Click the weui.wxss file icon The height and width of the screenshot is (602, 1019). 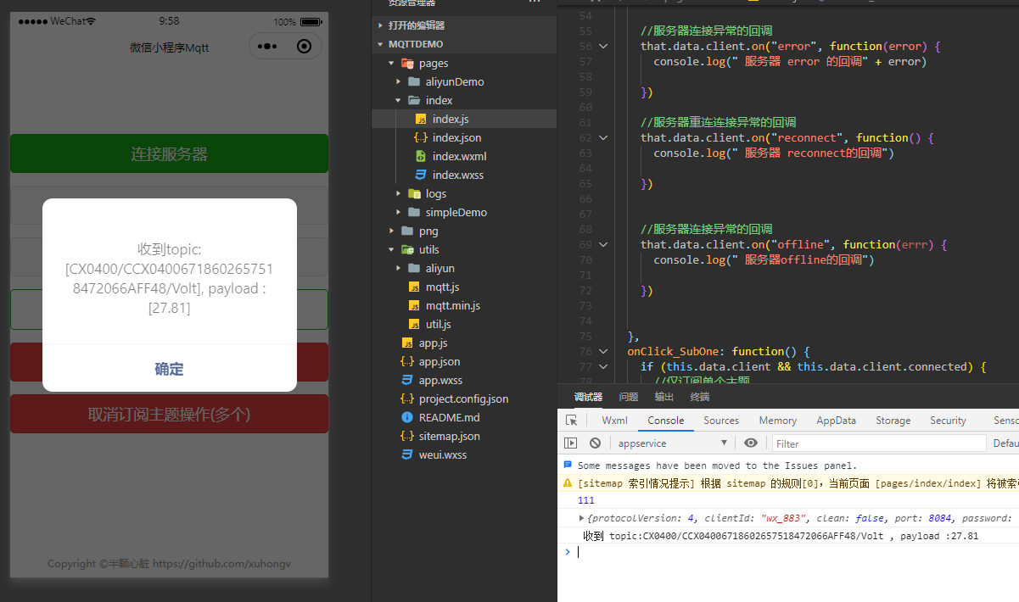click(407, 454)
